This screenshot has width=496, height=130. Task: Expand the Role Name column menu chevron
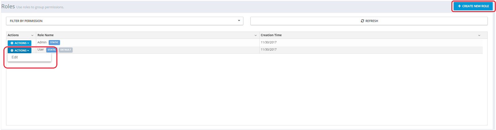pyautogui.click(x=255, y=36)
